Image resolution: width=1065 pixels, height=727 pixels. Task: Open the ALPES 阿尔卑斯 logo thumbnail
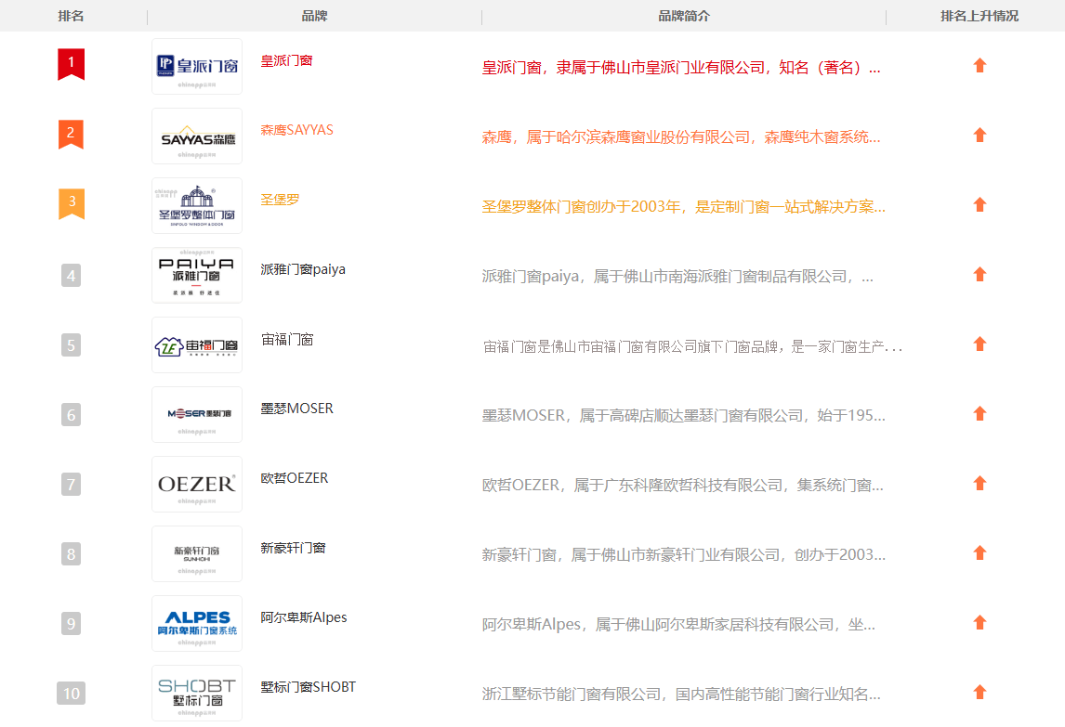click(197, 623)
